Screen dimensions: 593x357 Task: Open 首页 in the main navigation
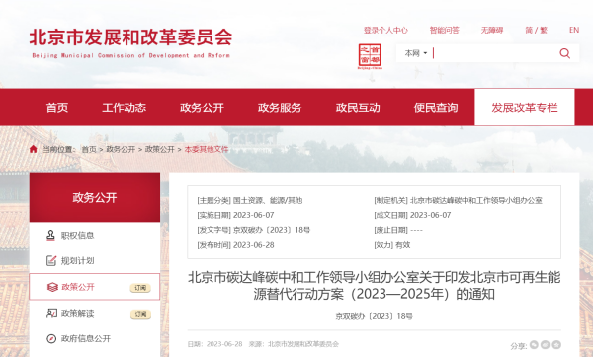point(57,107)
